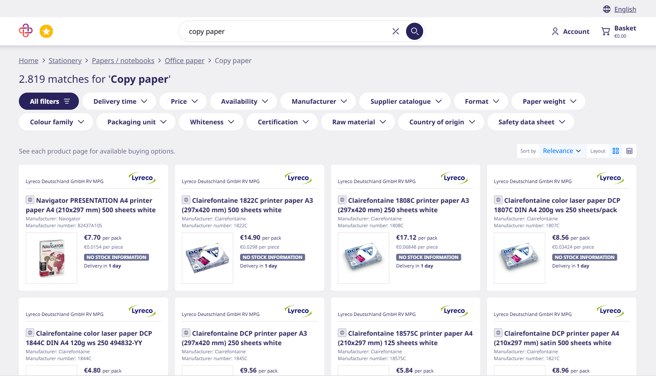Click the Navigator paper product thumbnail
This screenshot has width=656, height=376.
(51, 258)
